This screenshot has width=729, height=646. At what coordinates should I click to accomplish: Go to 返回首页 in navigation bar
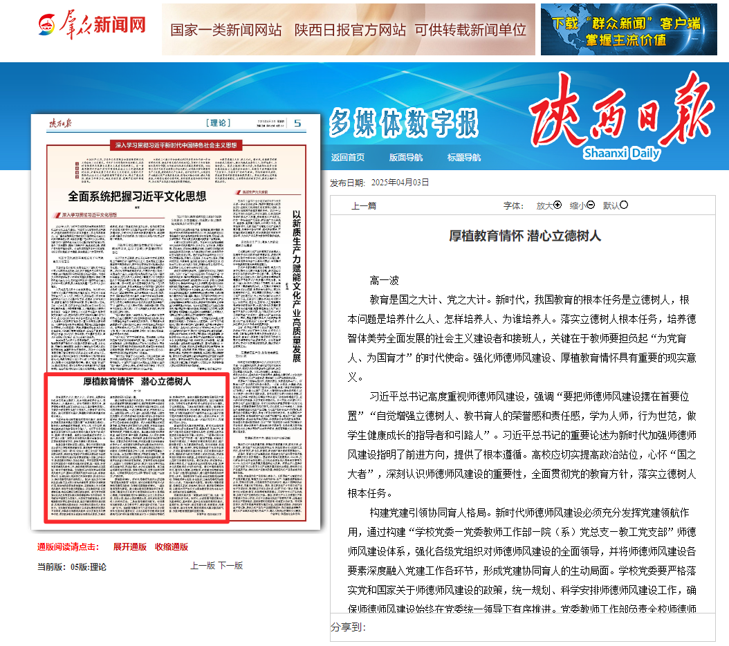point(348,157)
